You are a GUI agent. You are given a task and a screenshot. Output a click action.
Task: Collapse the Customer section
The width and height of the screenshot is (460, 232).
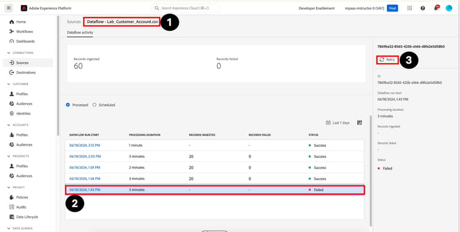click(x=9, y=84)
